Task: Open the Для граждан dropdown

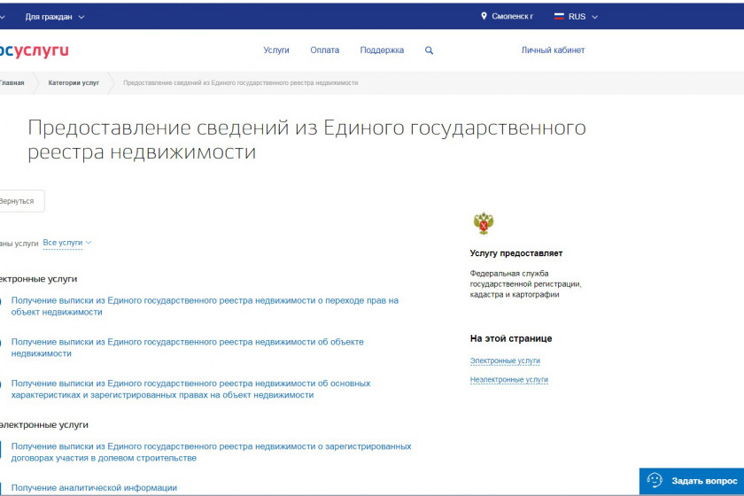Action: click(x=55, y=16)
